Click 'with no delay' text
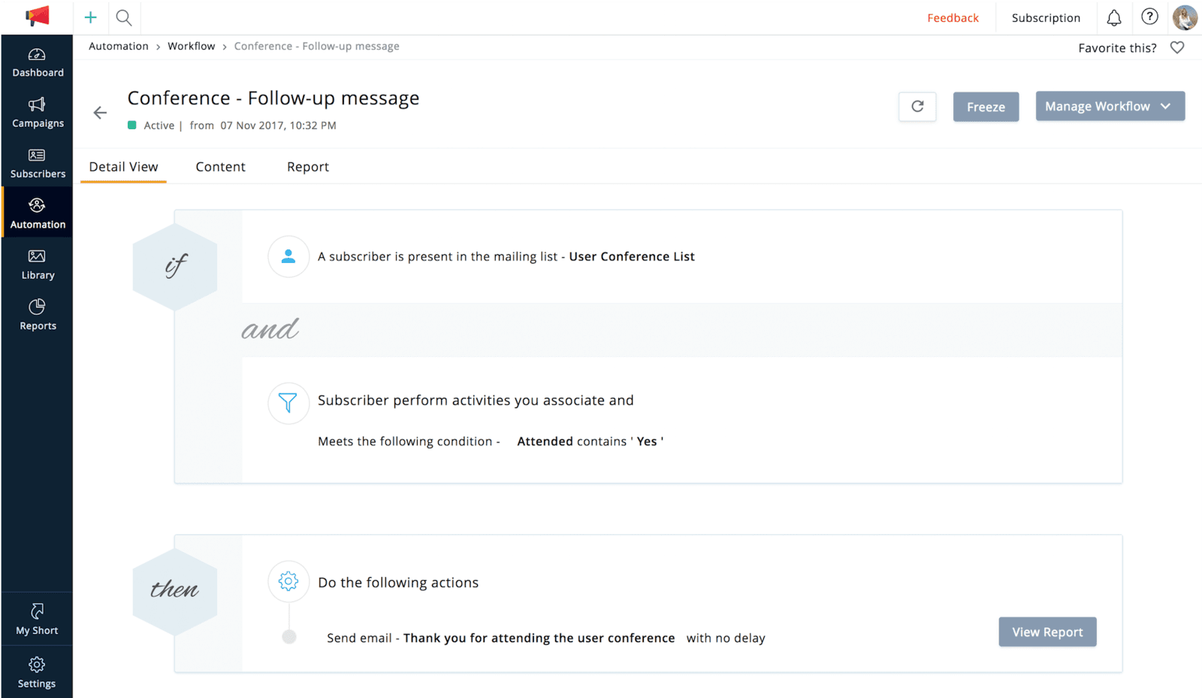The width and height of the screenshot is (1202, 698). coord(726,638)
